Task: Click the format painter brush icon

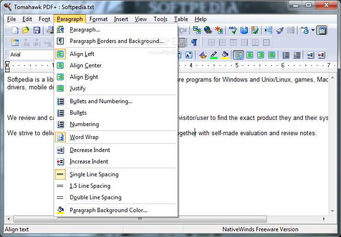Action: click(280, 30)
